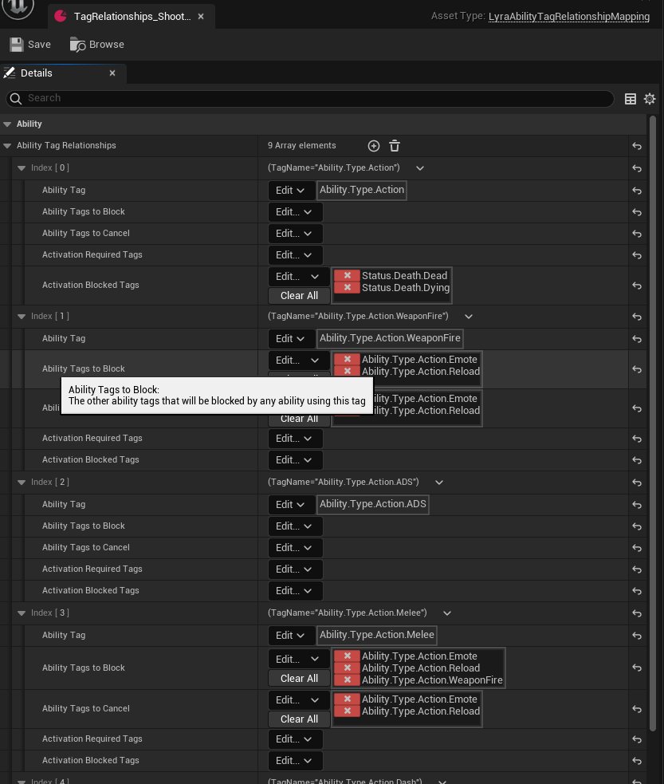Clear All Index [1] Ability Tags to Cancel
664x784 pixels.
(299, 420)
